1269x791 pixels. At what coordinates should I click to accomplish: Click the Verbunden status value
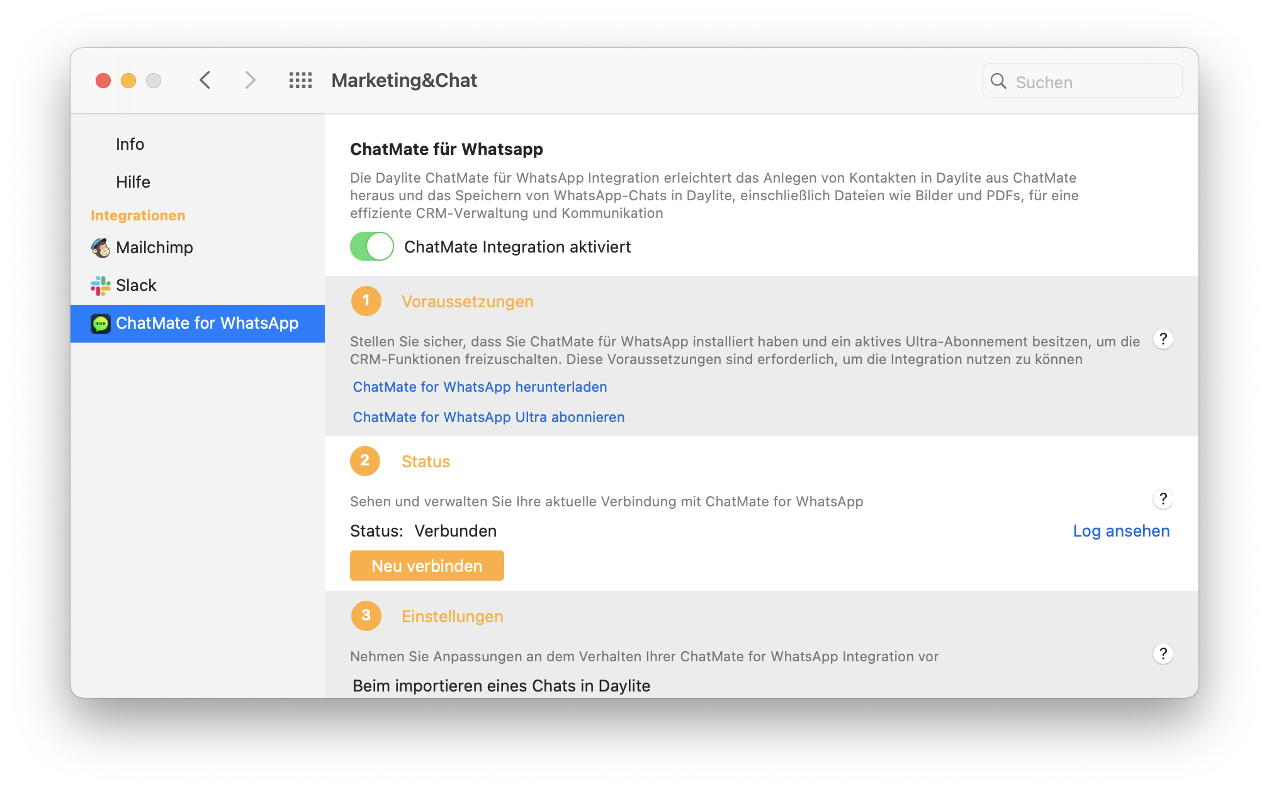click(456, 531)
